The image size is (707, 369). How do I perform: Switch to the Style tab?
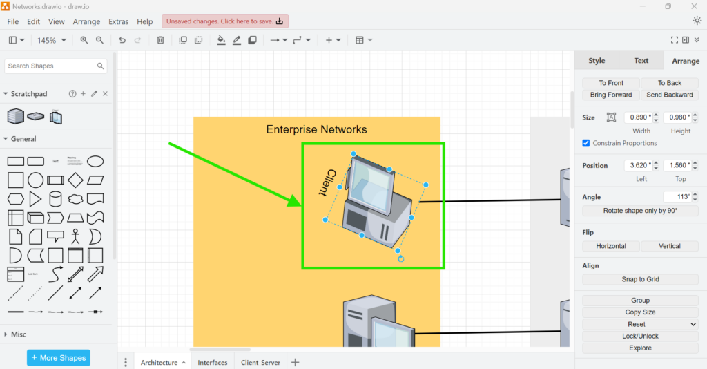[x=597, y=60]
